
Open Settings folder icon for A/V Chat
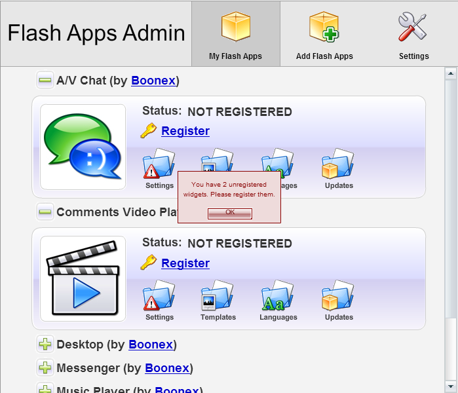[x=159, y=165]
